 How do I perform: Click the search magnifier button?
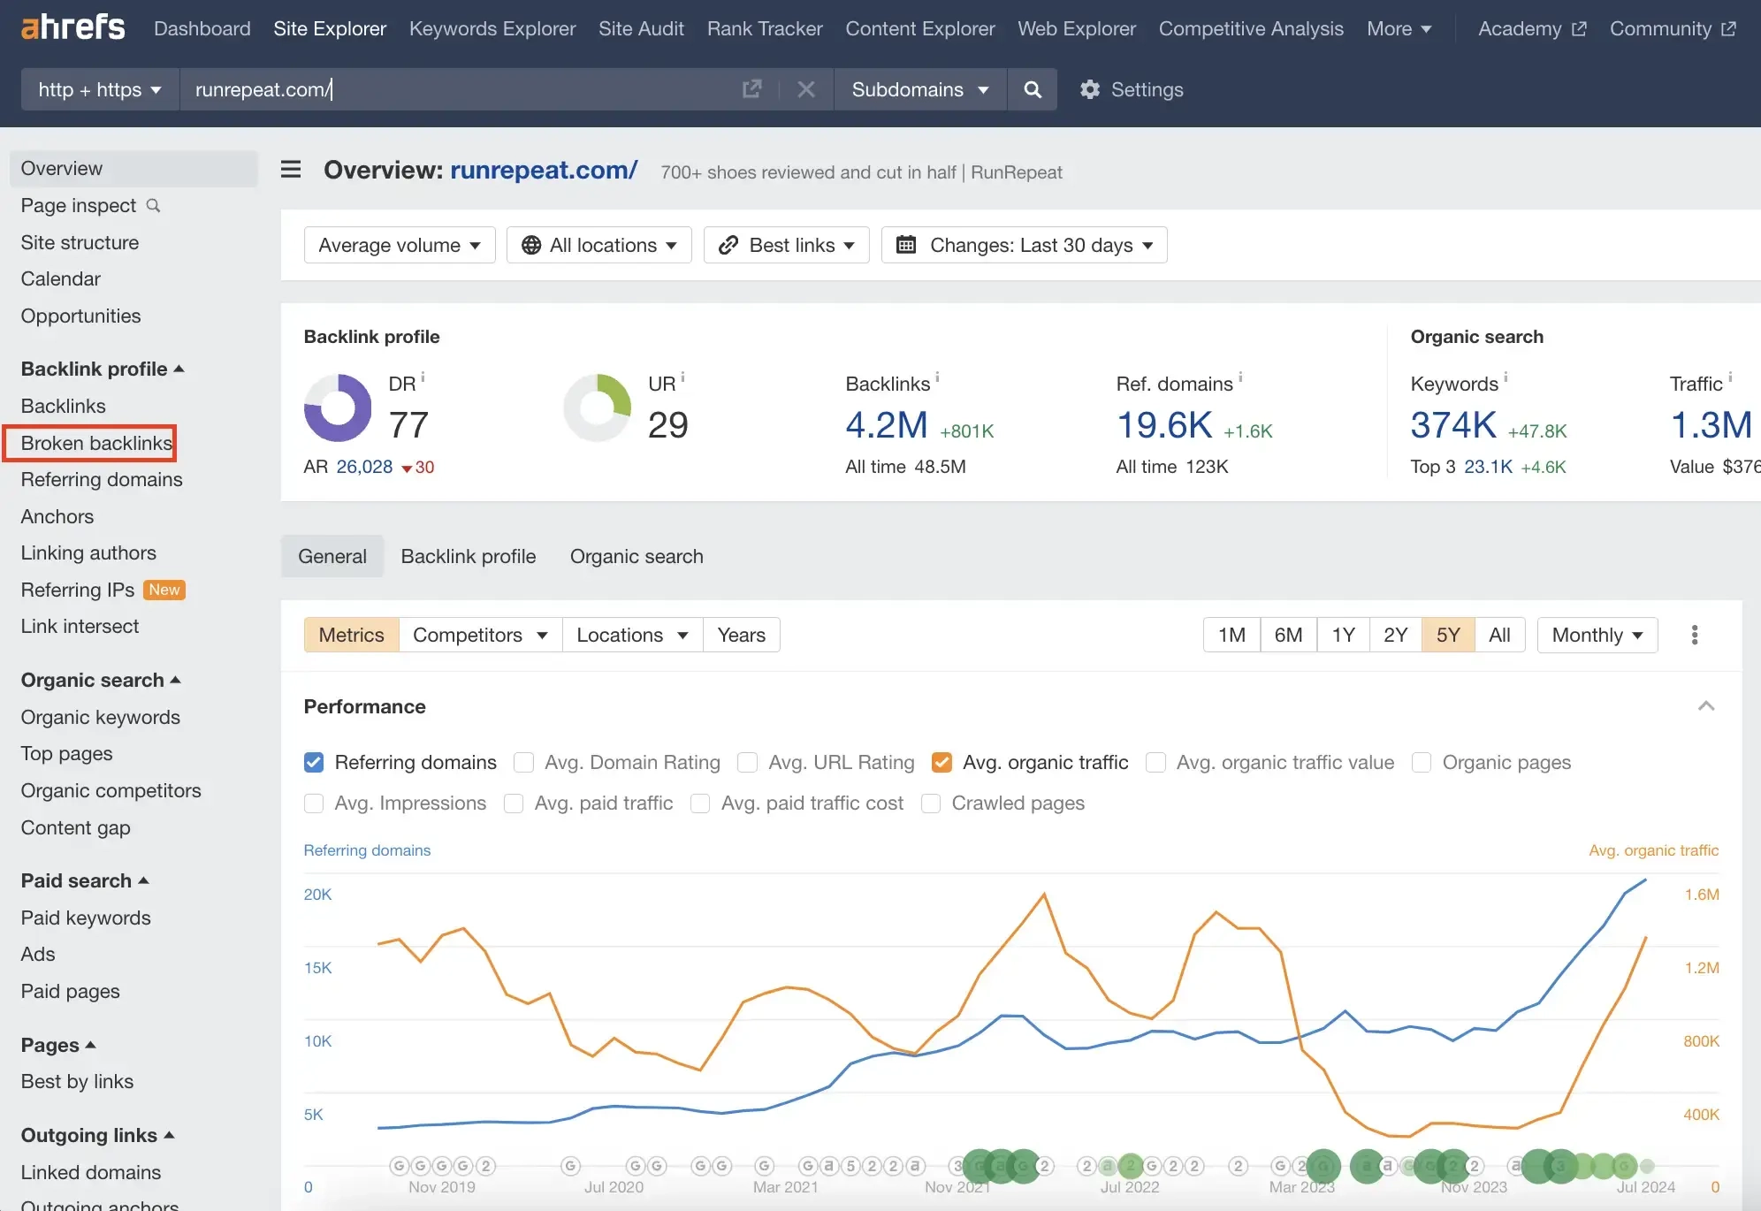click(x=1032, y=89)
